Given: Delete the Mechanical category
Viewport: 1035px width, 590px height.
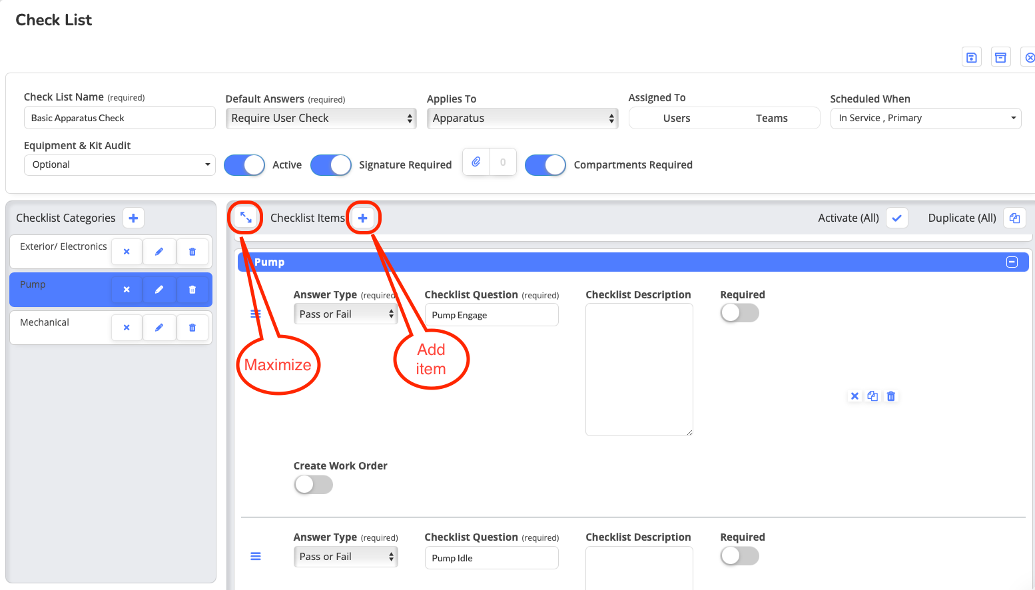Looking at the screenshot, I should pyautogui.click(x=192, y=328).
